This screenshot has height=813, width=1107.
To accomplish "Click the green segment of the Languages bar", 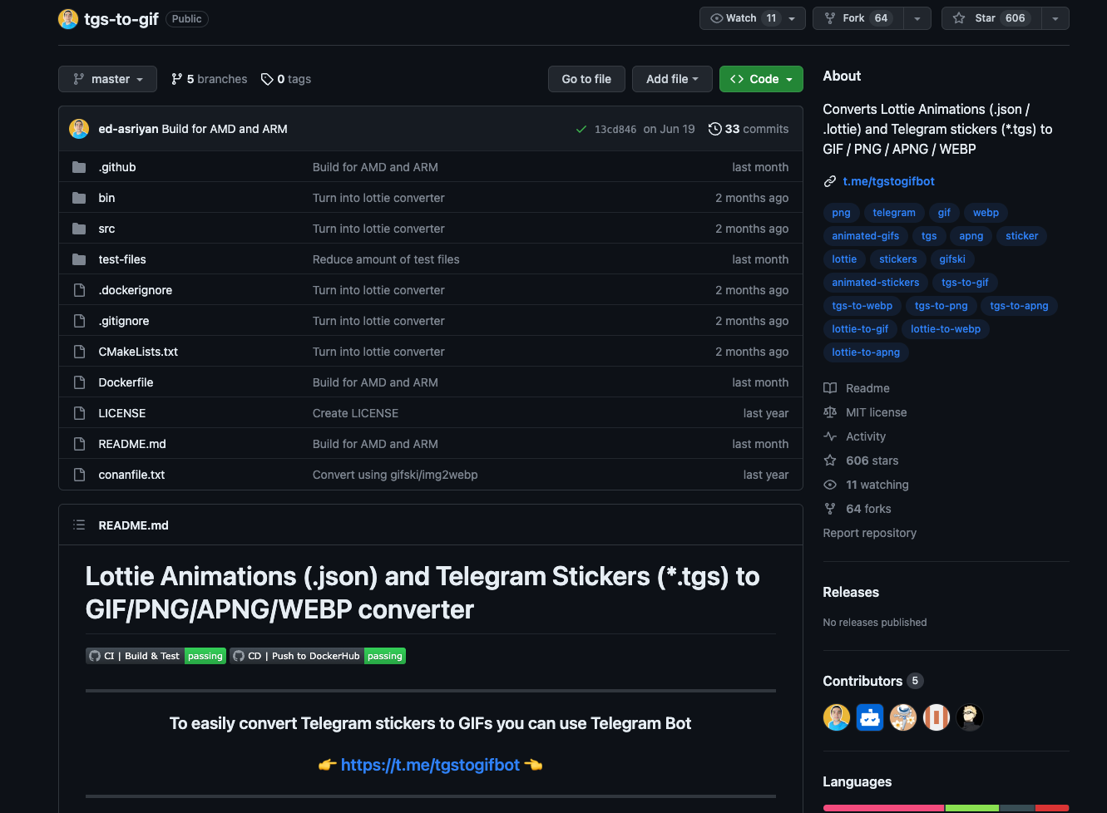I will 972,808.
